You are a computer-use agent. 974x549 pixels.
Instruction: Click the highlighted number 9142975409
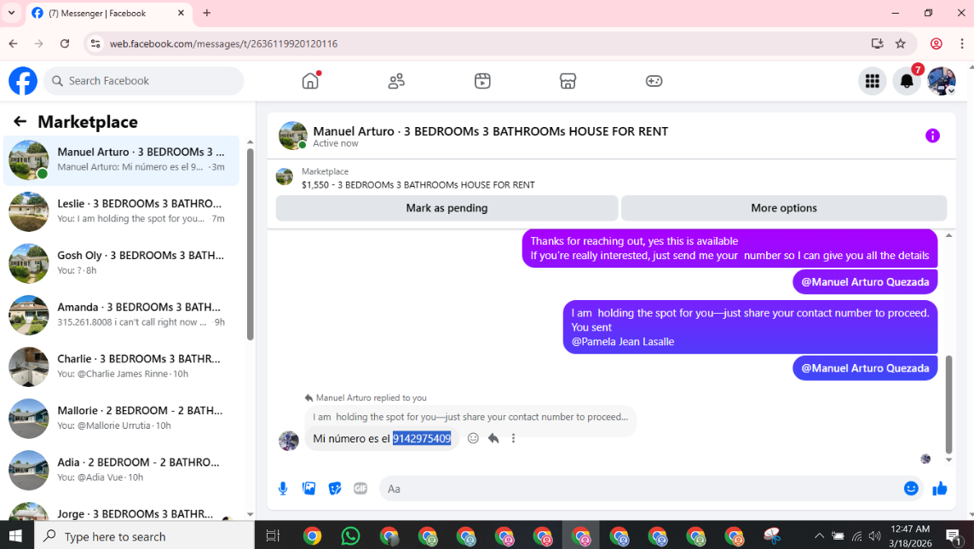422,438
